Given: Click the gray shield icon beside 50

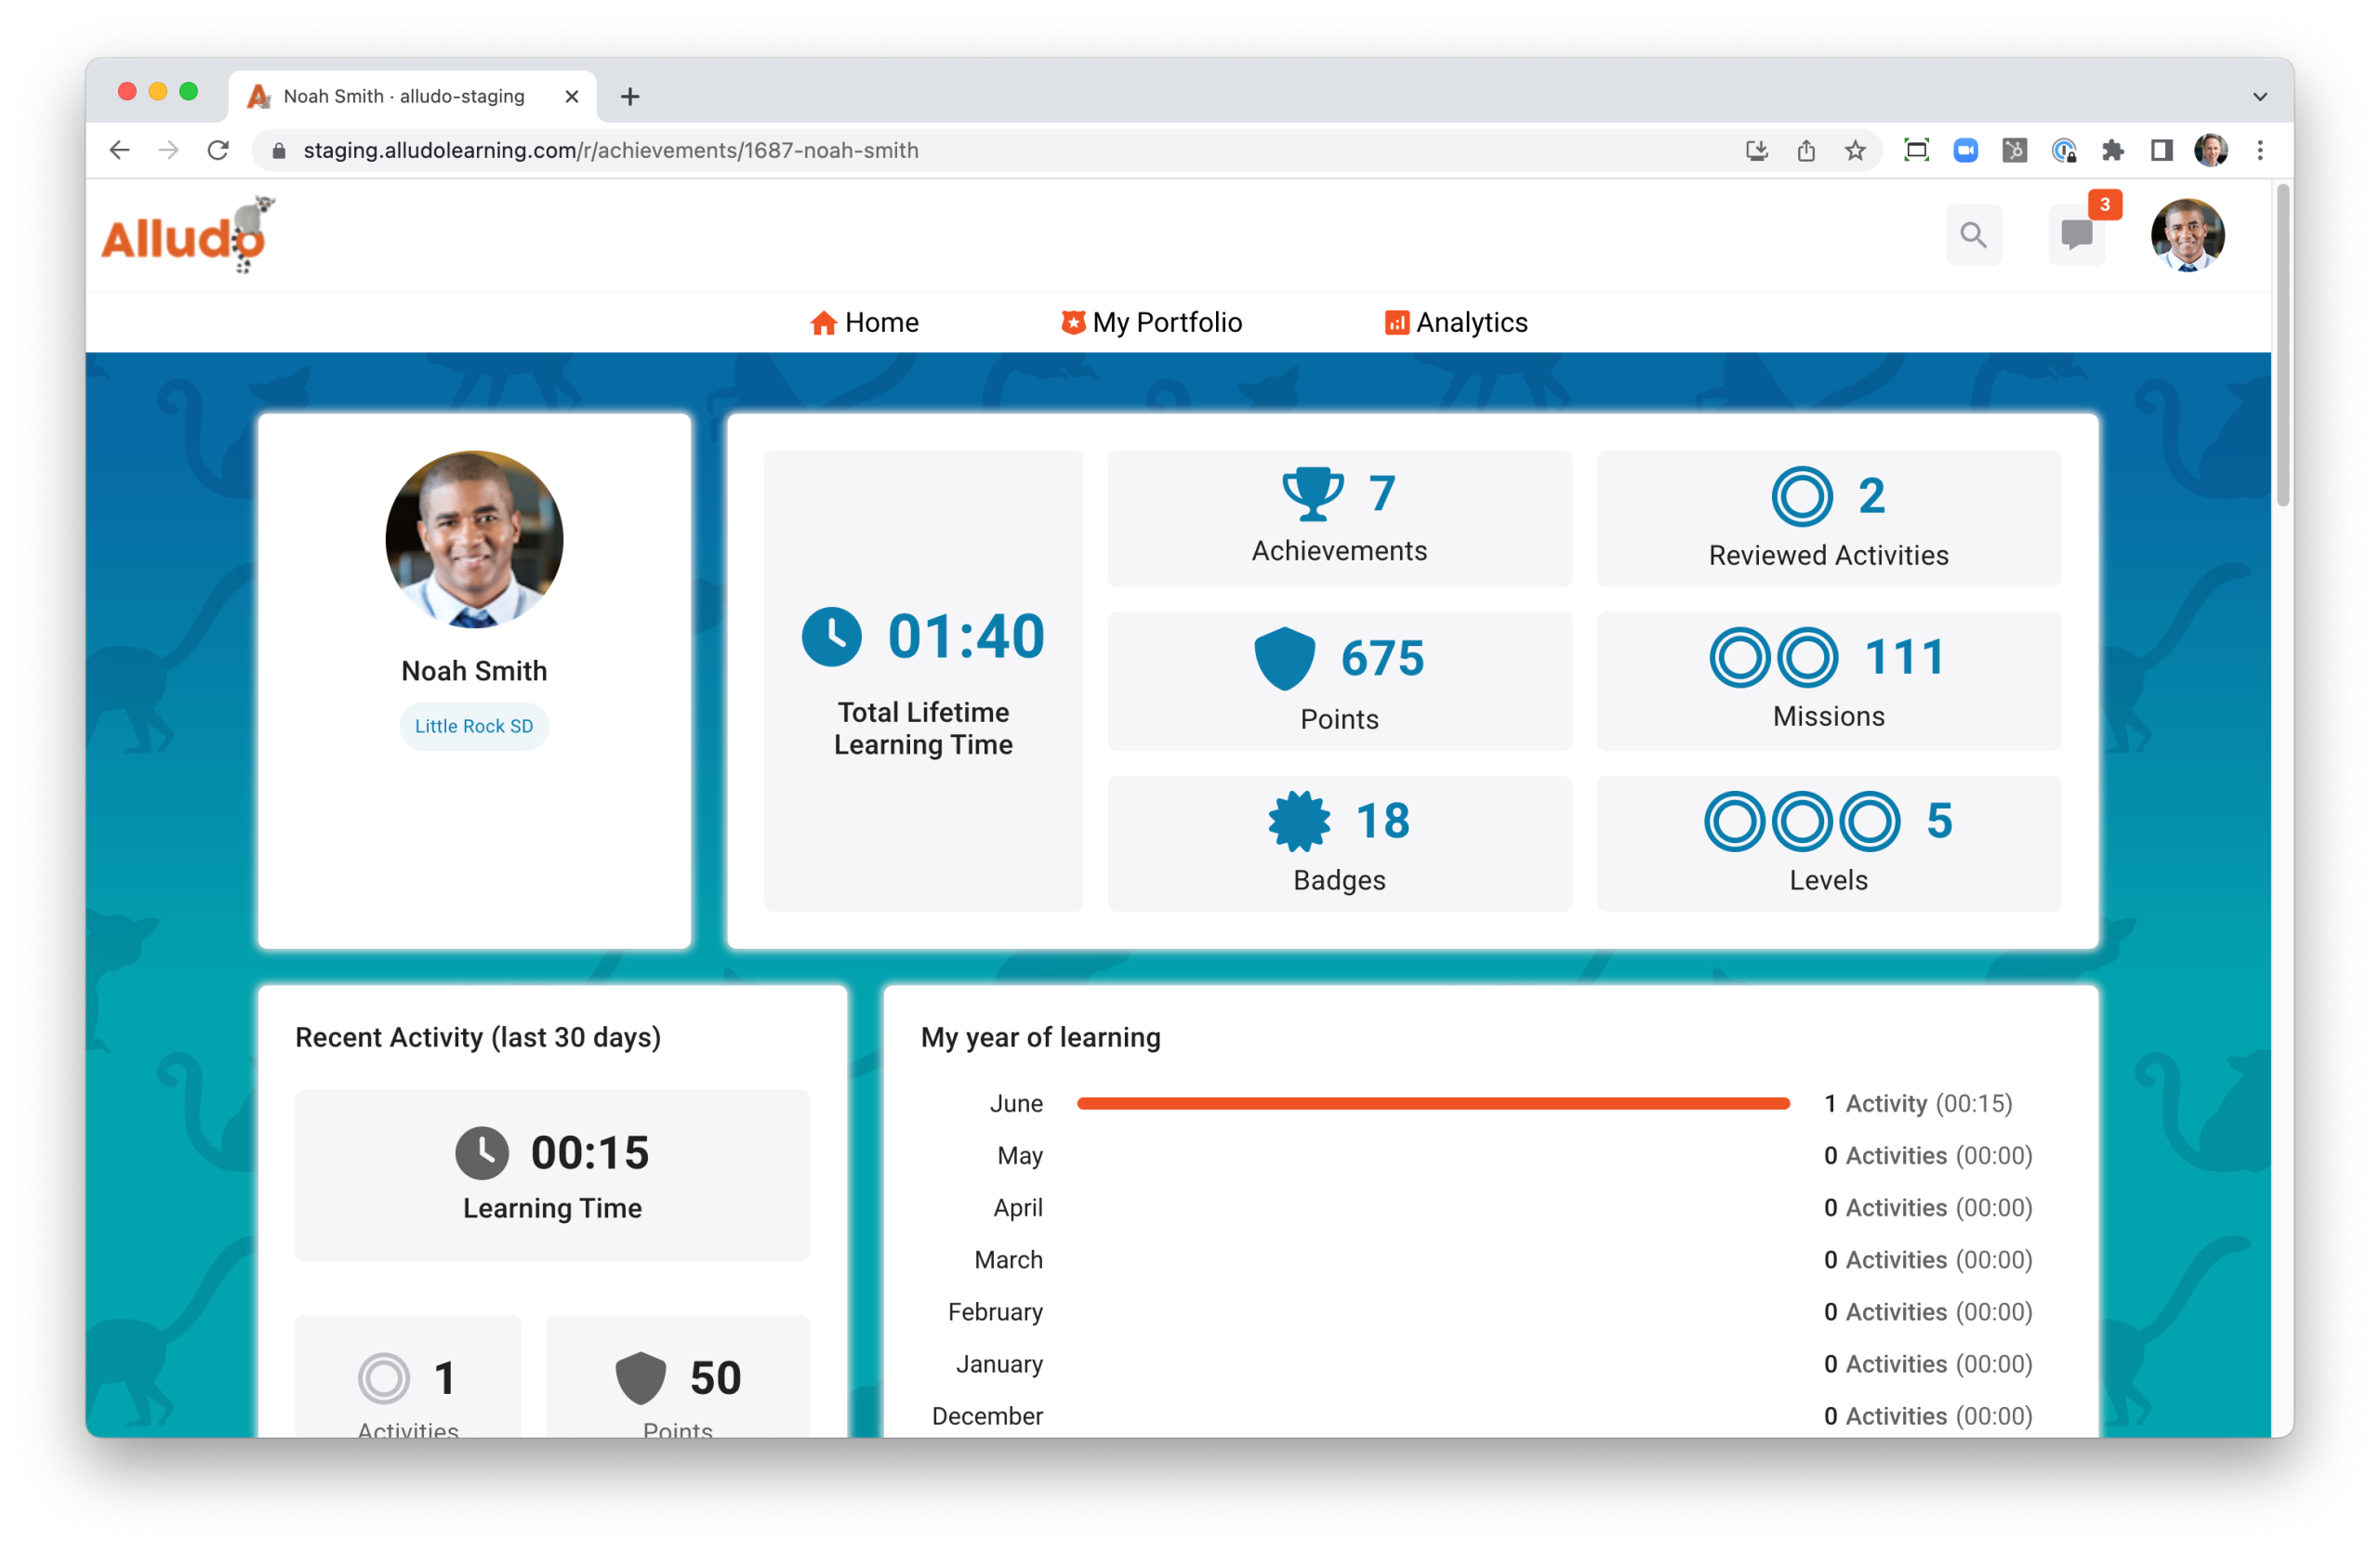Looking at the screenshot, I should [x=640, y=1378].
